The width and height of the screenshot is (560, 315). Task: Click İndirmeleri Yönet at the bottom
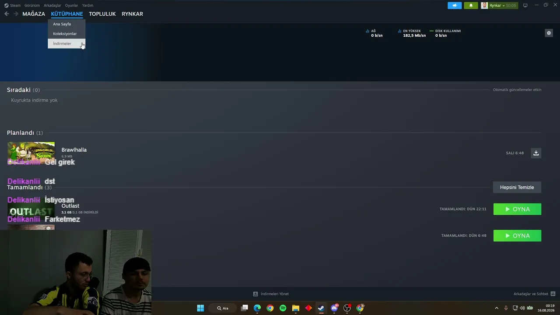[x=271, y=294]
